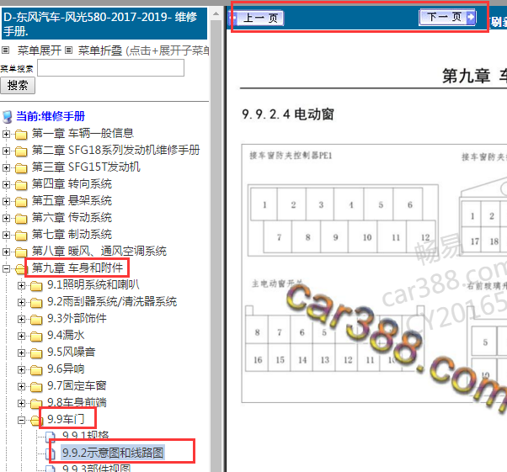Click 菜单折叠 to collapse all menus
The width and height of the screenshot is (507, 472).
(x=100, y=50)
